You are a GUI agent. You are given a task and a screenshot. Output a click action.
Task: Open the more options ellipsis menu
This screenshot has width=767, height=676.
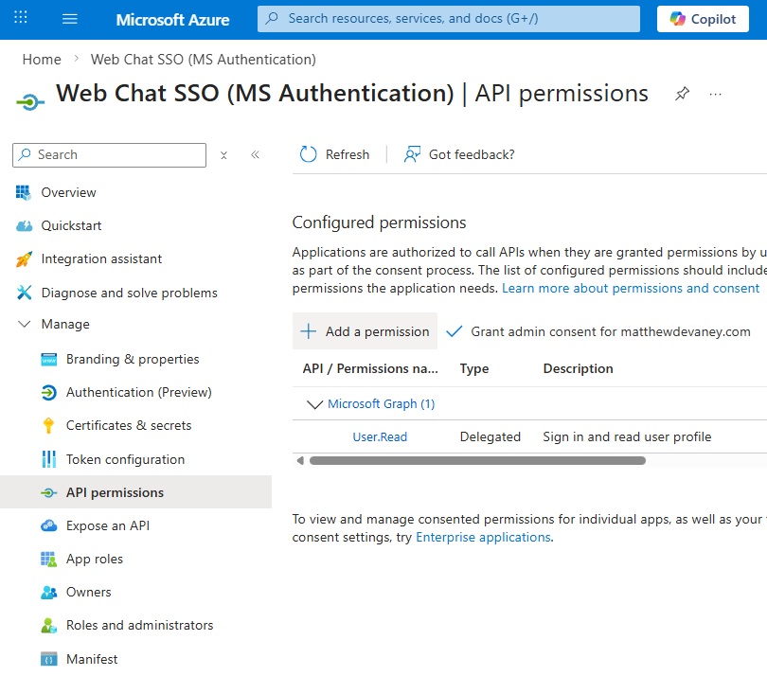click(716, 94)
